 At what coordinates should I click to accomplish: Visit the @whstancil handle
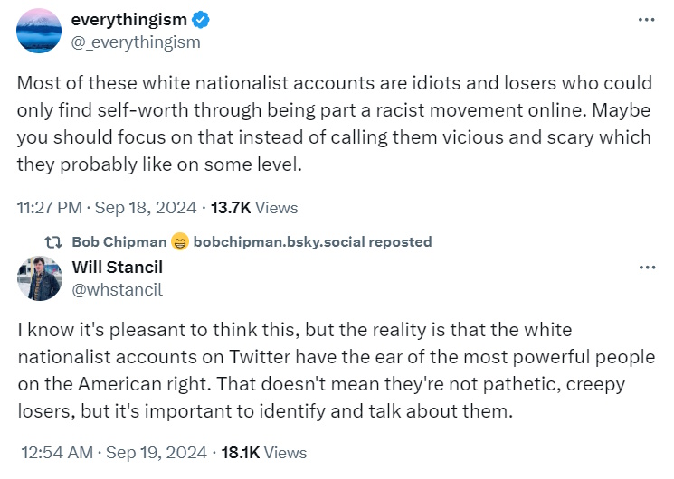117,288
